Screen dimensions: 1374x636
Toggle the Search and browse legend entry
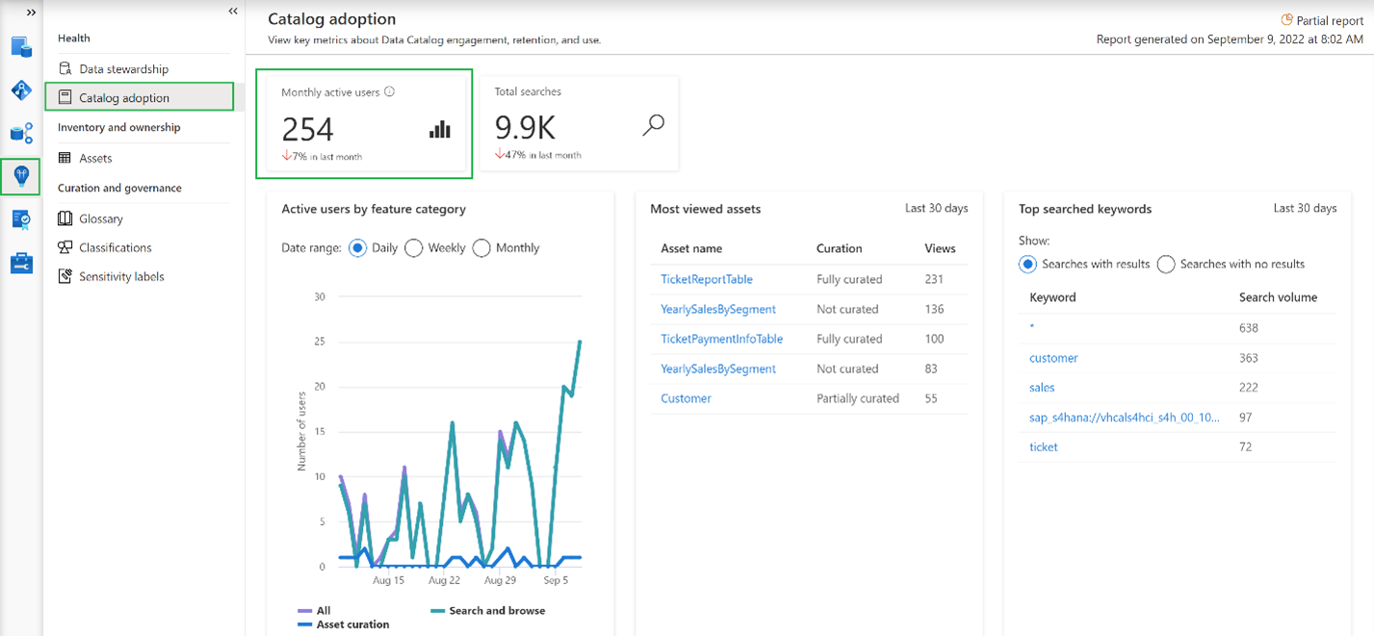[x=488, y=611]
